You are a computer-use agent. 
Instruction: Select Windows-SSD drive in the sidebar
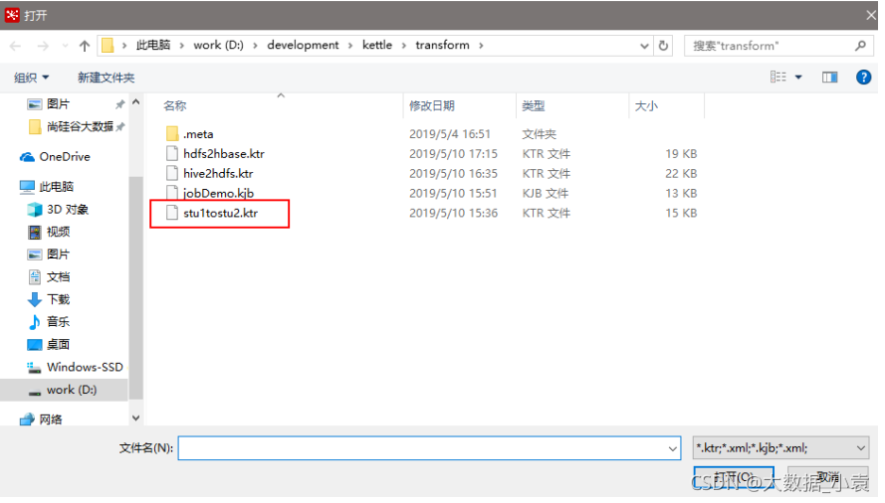click(85, 367)
